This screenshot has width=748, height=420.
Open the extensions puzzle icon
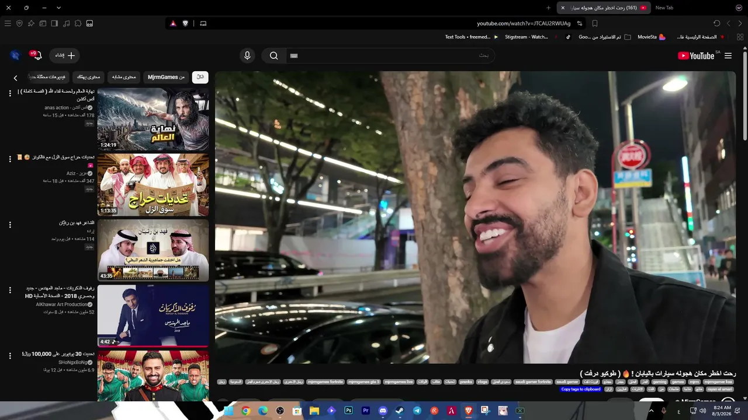78,23
